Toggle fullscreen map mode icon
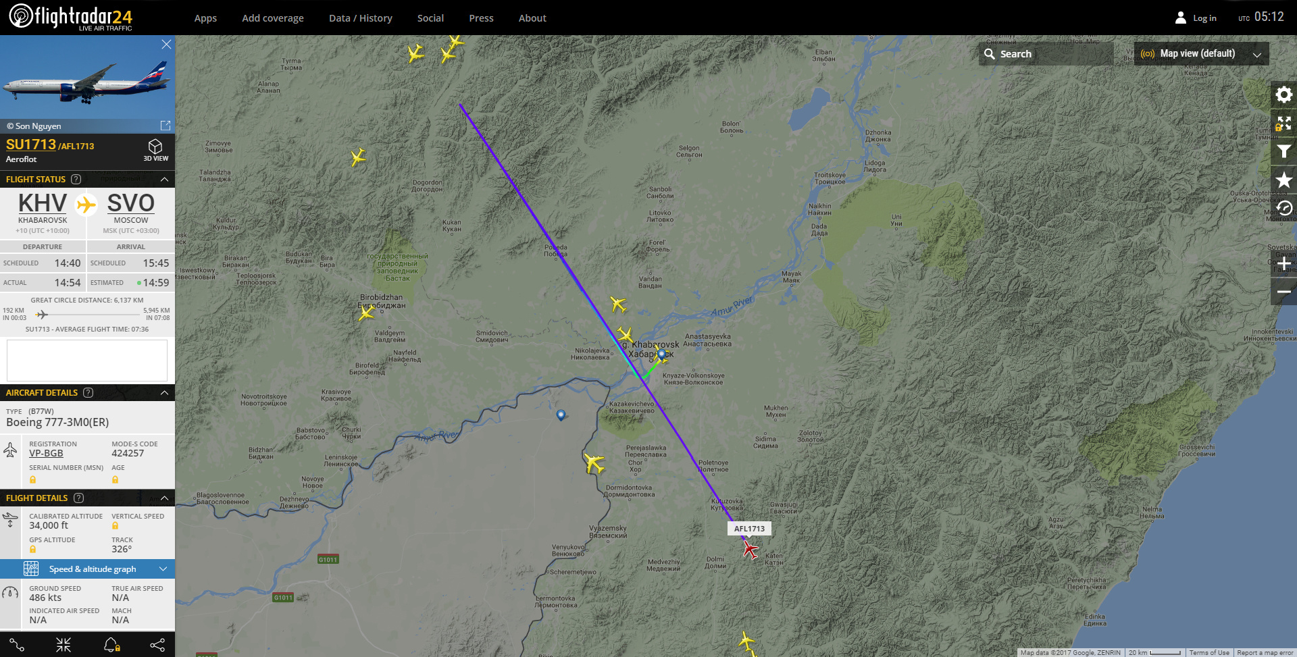Screen dimensions: 1297x657 (x=1283, y=123)
